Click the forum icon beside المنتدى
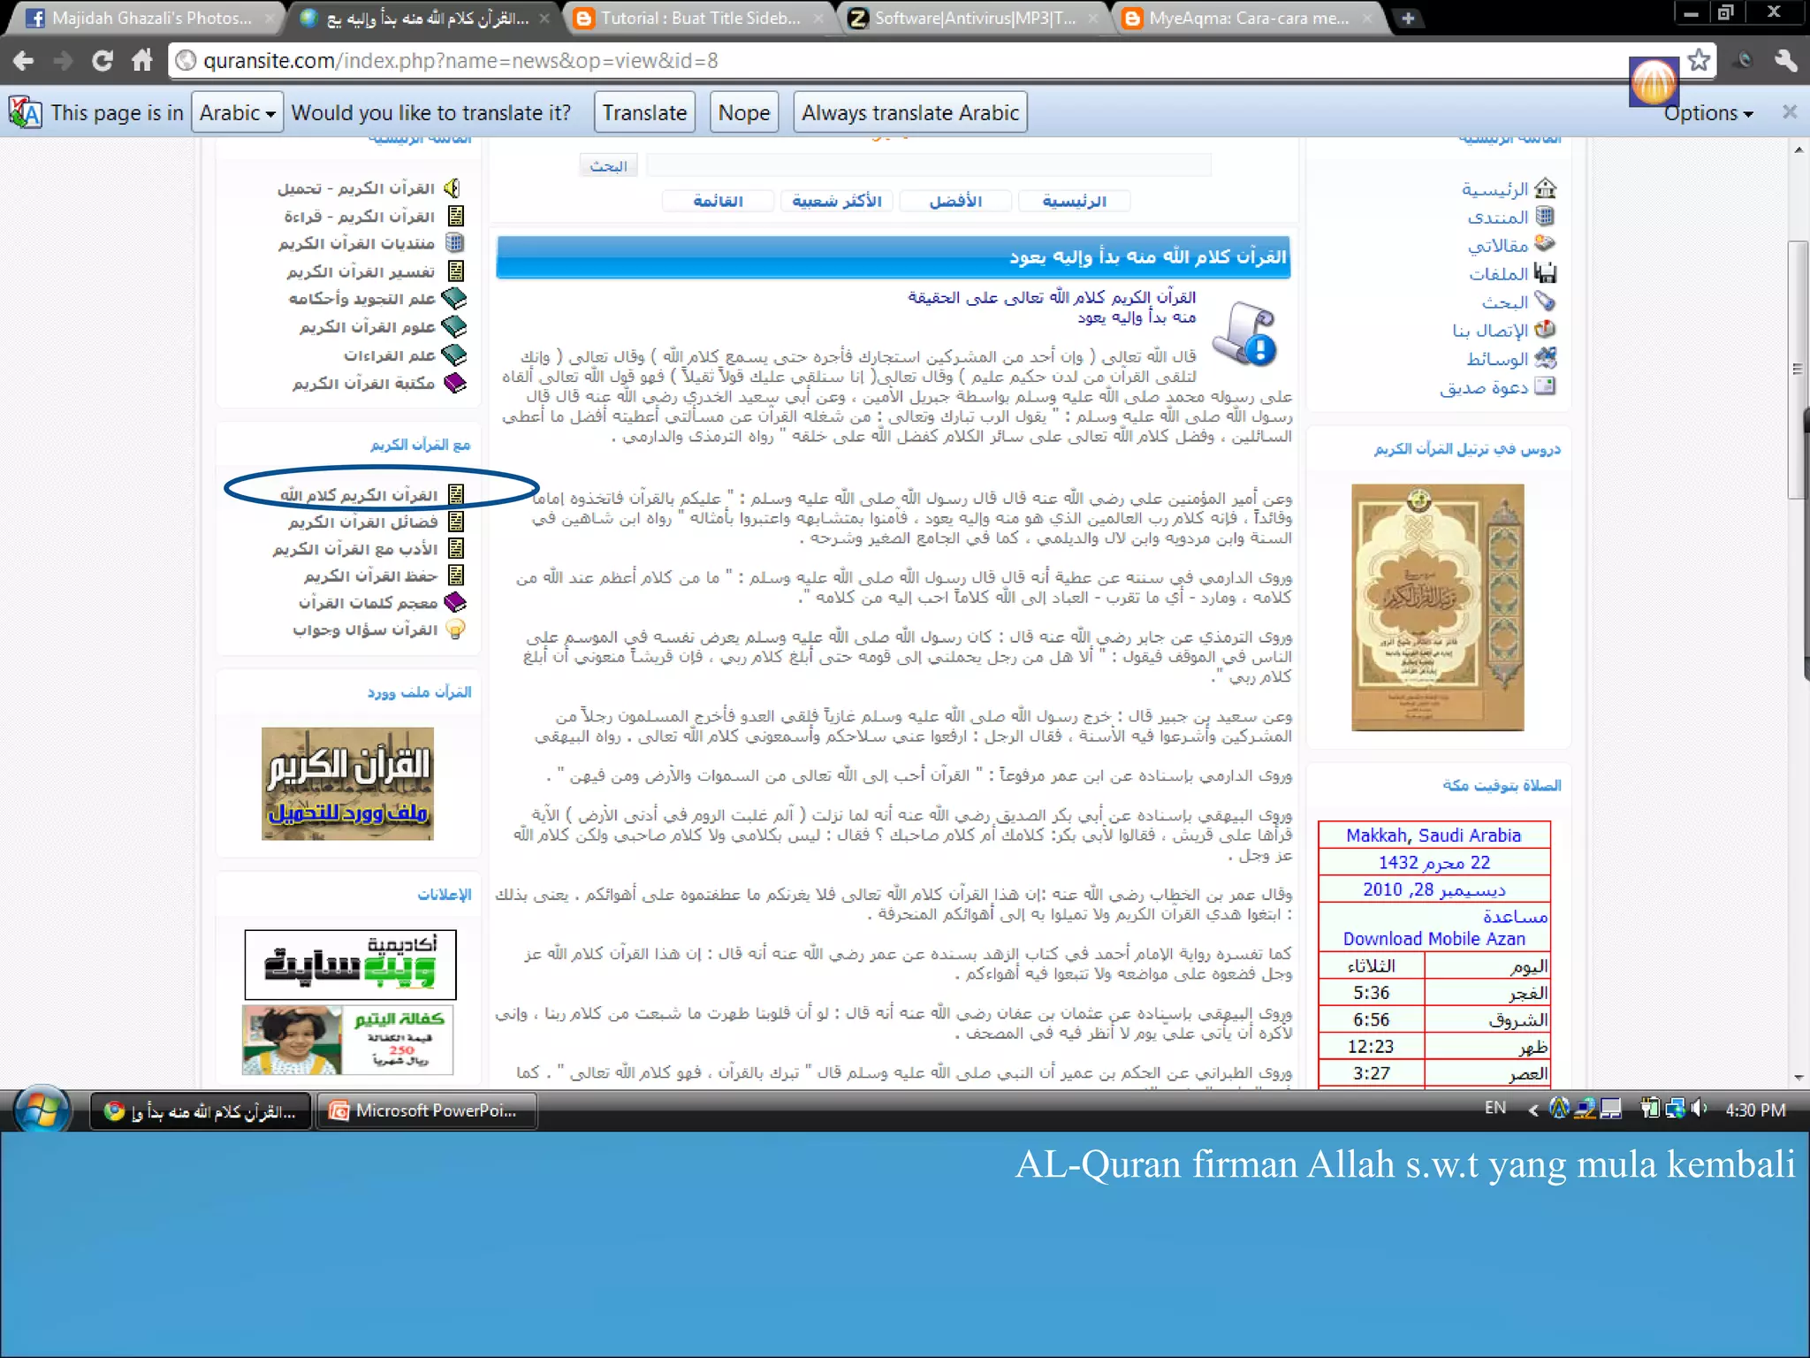Image resolution: width=1810 pixels, height=1358 pixels. (1545, 216)
